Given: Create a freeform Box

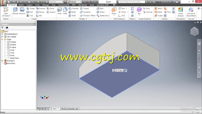Looking at the screenshot, I should pos(139,11).
